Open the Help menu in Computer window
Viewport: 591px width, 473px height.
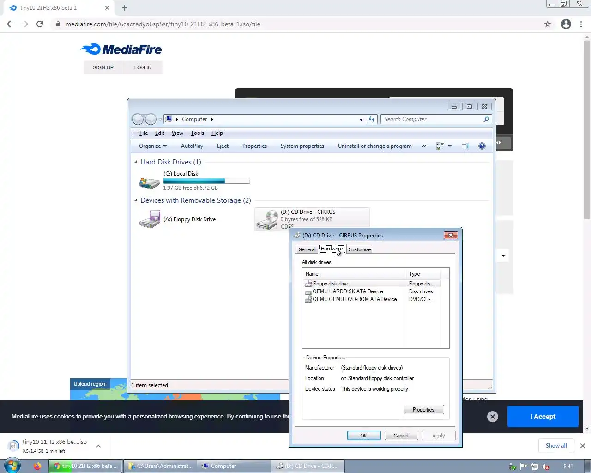217,133
